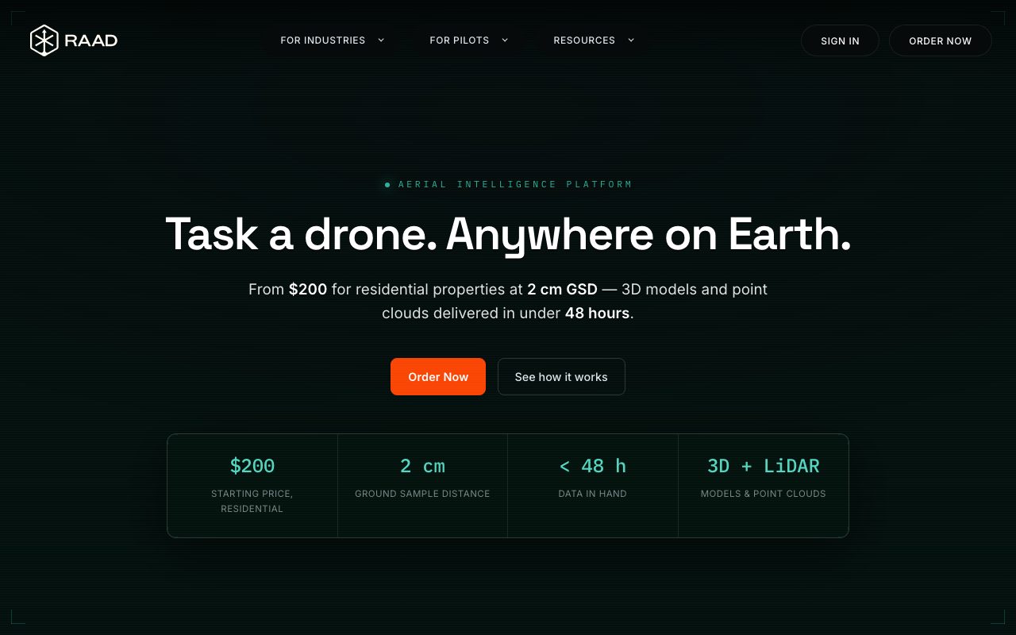Click bold $200 in the subheading
Image resolution: width=1016 pixels, height=635 pixels.
point(308,289)
